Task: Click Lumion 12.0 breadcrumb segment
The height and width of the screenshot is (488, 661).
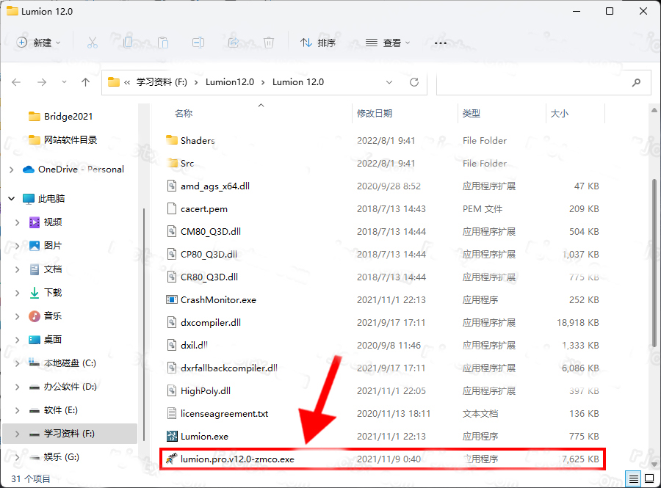Action: pos(298,82)
